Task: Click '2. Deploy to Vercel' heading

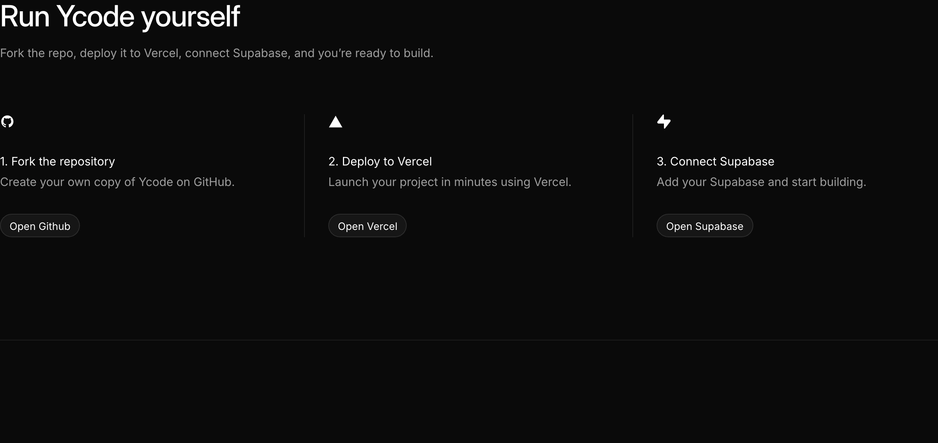Action: pos(380,161)
